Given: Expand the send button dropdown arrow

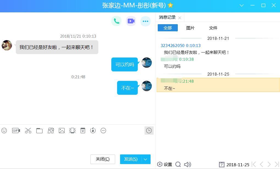Looking at the screenshot, I should (146, 159).
